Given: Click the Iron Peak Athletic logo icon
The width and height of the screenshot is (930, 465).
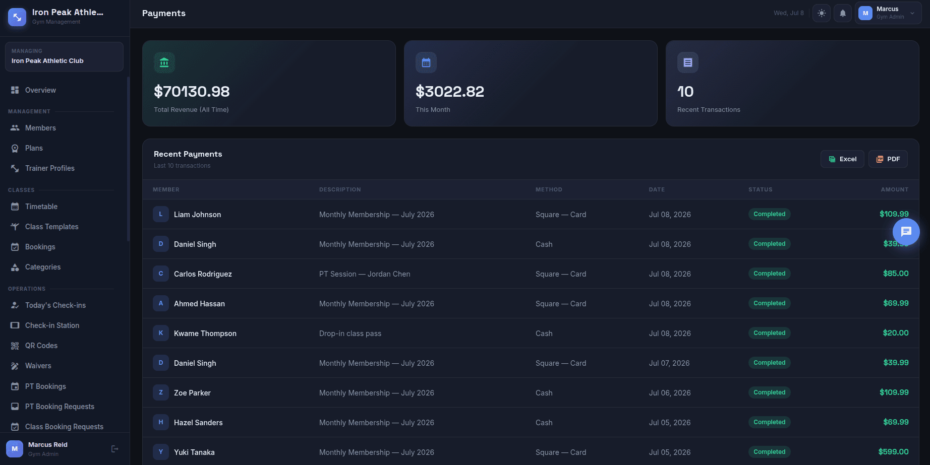Looking at the screenshot, I should [x=17, y=17].
